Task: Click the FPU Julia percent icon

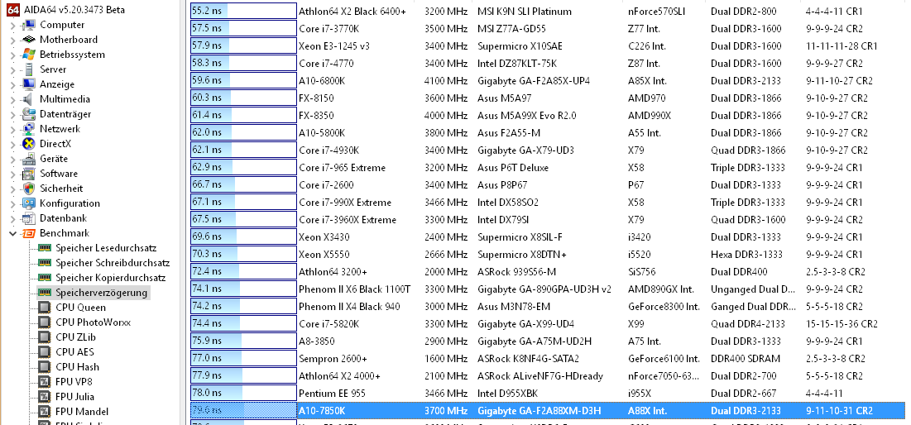Action: [45, 397]
